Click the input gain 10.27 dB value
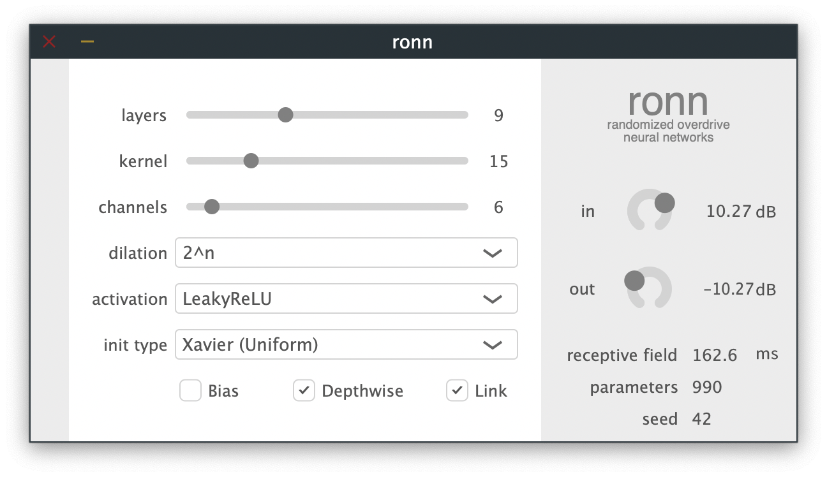 [x=741, y=212]
